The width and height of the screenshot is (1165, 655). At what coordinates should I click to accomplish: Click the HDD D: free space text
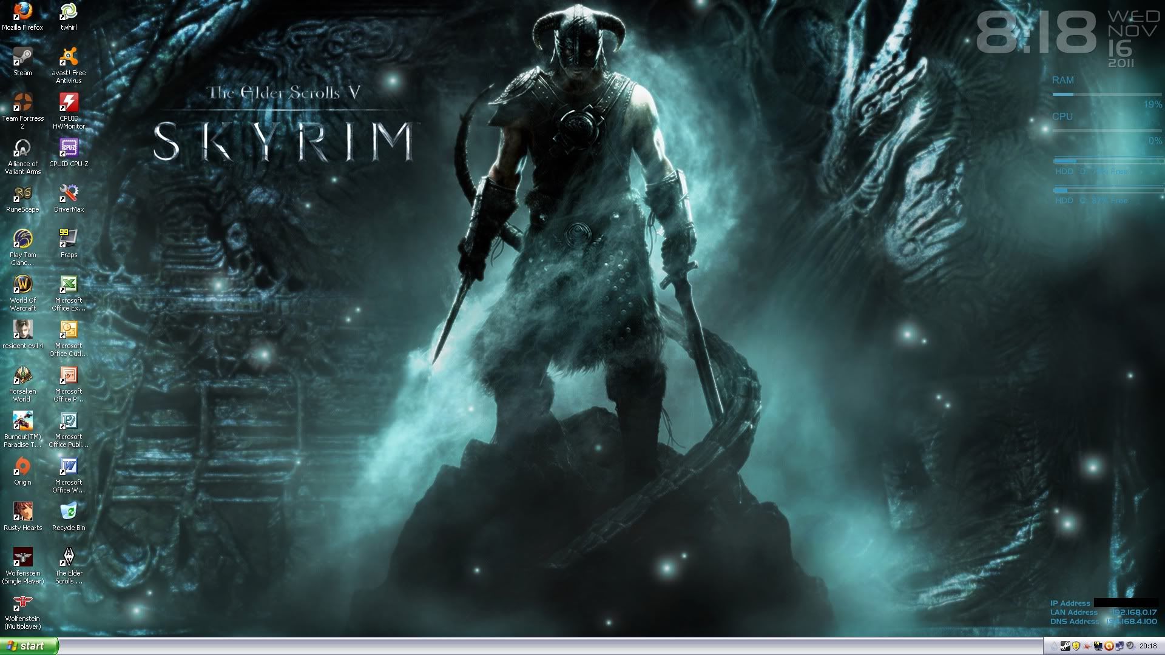[x=1092, y=172]
